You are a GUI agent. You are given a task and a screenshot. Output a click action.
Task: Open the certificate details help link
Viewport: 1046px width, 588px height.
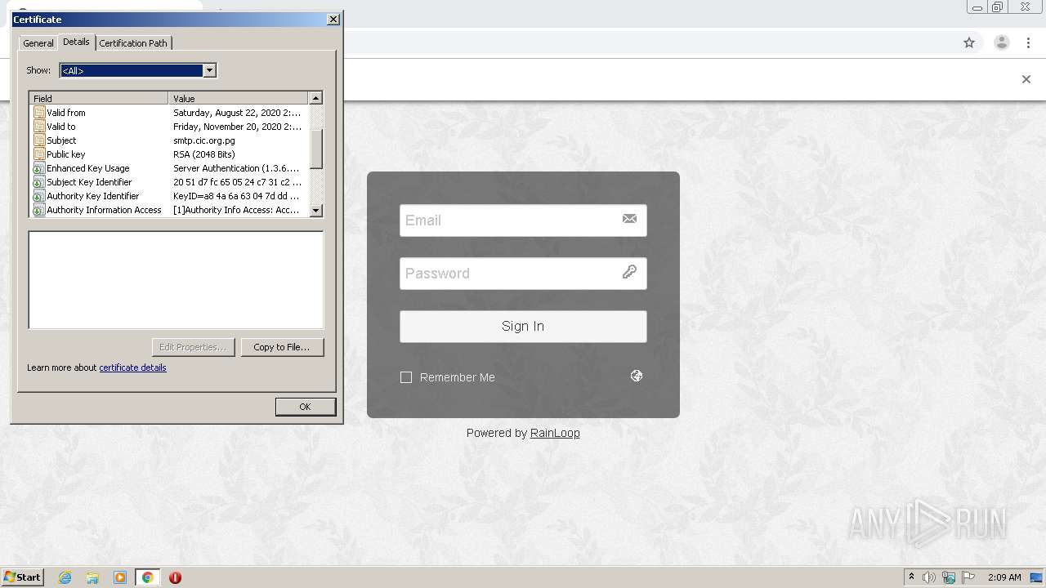(132, 367)
